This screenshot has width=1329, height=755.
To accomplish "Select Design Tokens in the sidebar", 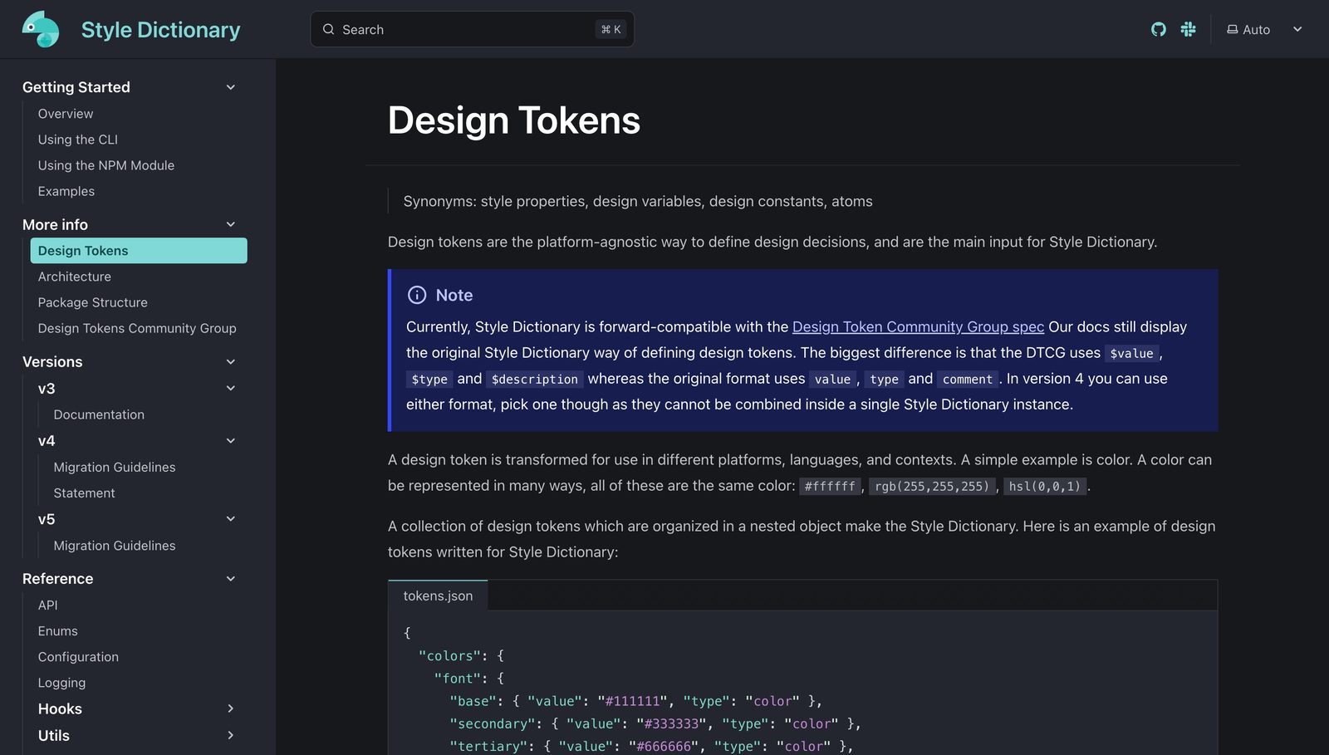I will click(139, 251).
